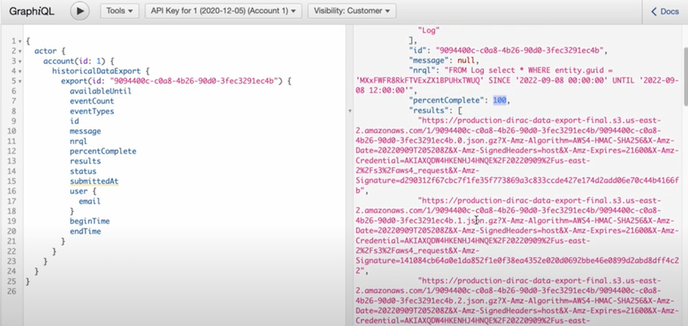Click the highlighted 100 value in results
688x326 pixels.
[500, 100]
